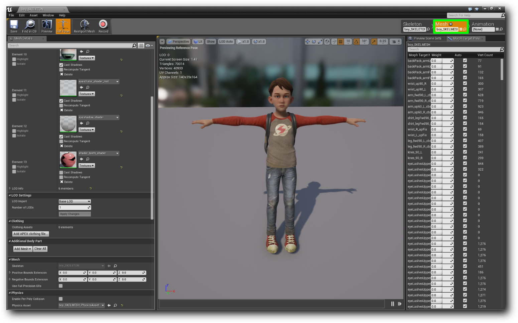Switch to Morph Target Previewer tab
The image size is (518, 323).
[466, 38]
